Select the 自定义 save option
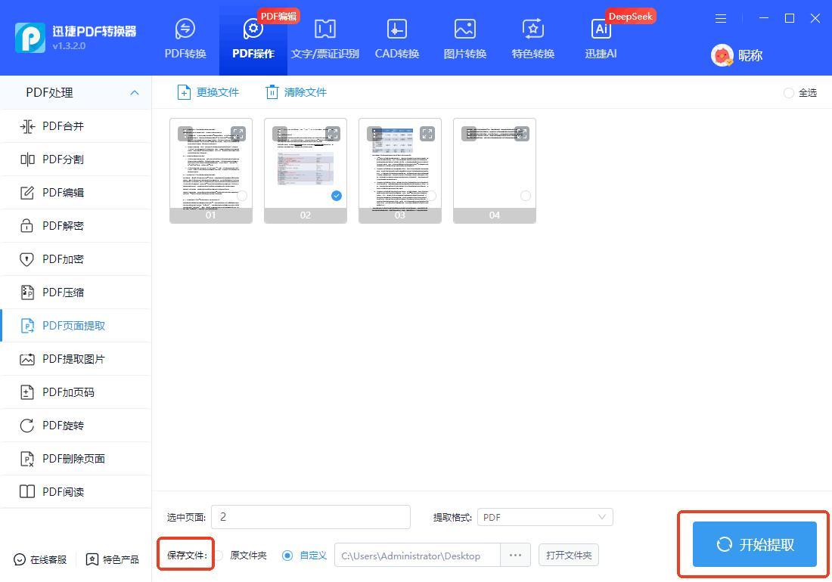 coord(287,556)
